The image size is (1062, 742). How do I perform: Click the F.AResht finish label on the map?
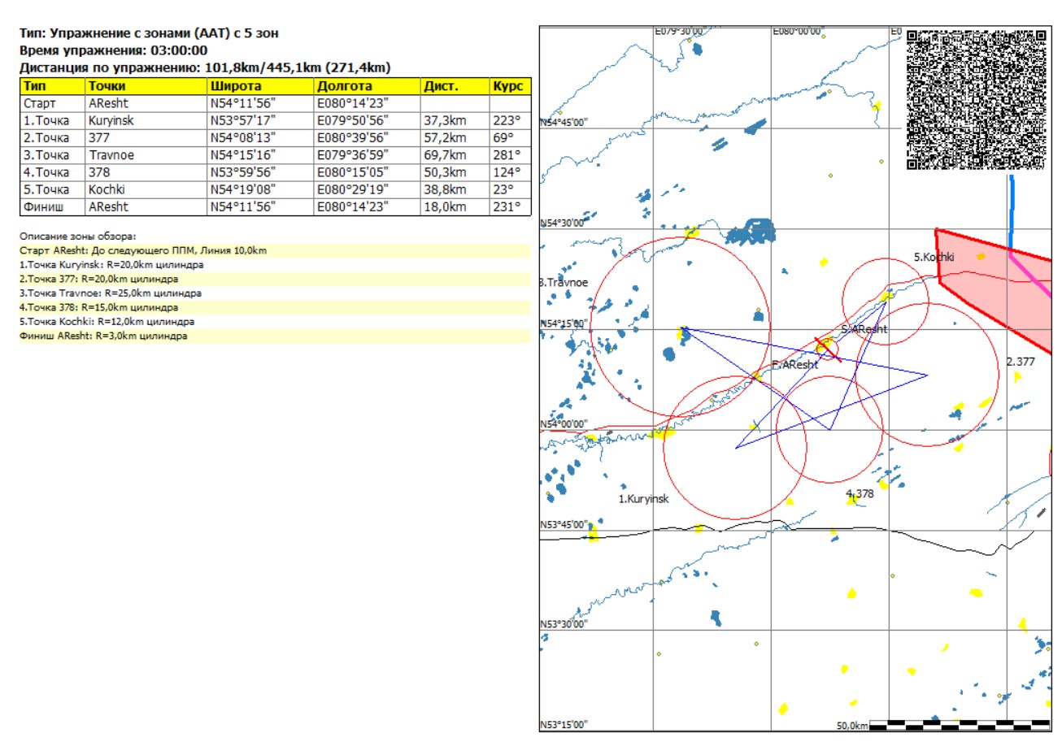[794, 365]
